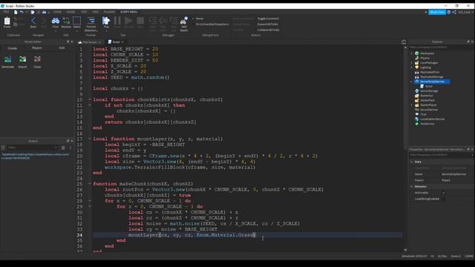This screenshot has height=267, width=475.
Task: Click the LocalizationService icon in Explorer
Action: click(417, 119)
